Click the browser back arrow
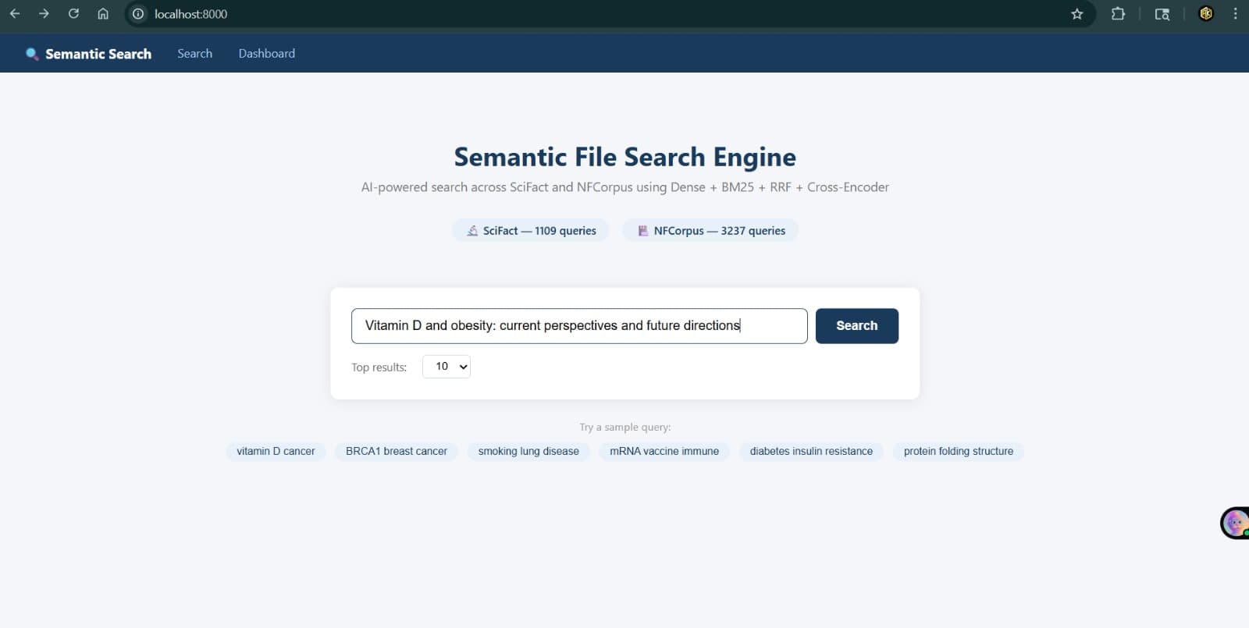The width and height of the screenshot is (1249, 628). (x=15, y=14)
